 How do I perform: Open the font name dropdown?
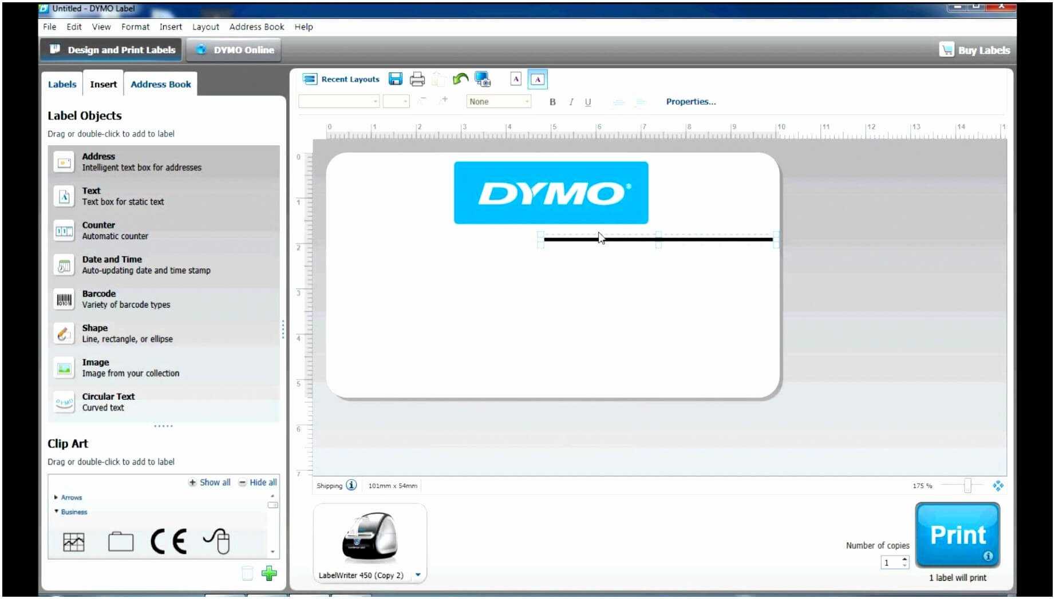pos(339,101)
